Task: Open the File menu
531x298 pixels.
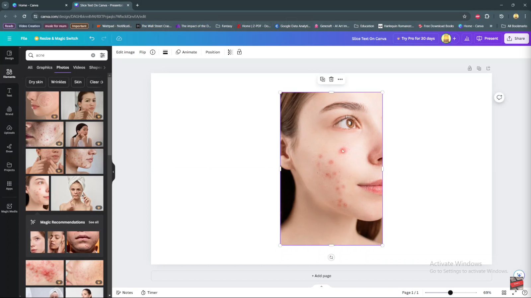Action: (24, 38)
